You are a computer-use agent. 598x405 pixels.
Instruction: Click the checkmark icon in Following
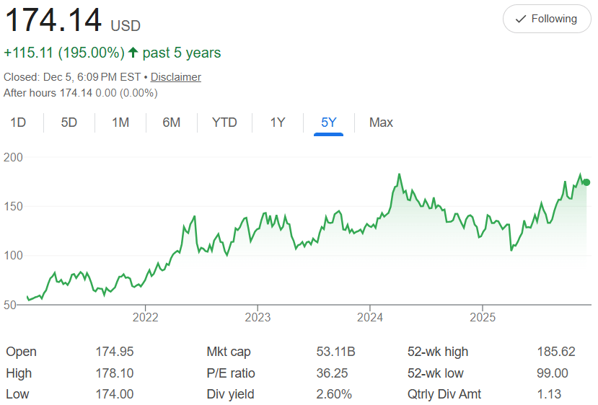pos(521,19)
